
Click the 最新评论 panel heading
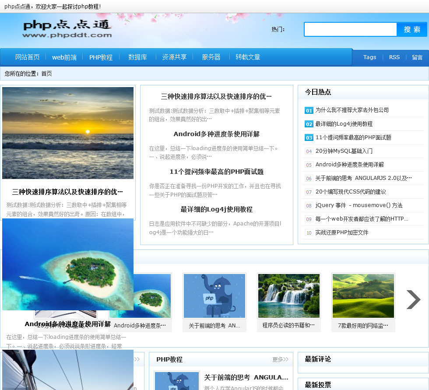point(318,359)
